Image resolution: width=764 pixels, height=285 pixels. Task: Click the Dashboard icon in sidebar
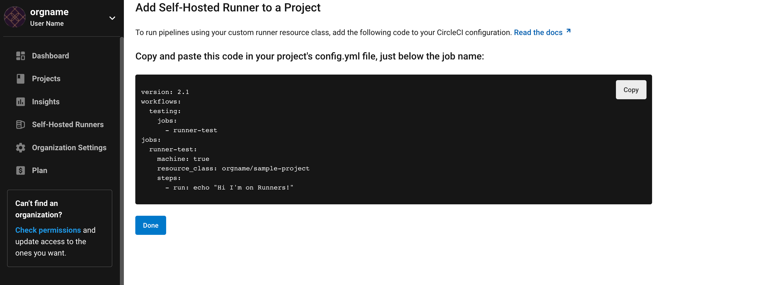(x=20, y=56)
